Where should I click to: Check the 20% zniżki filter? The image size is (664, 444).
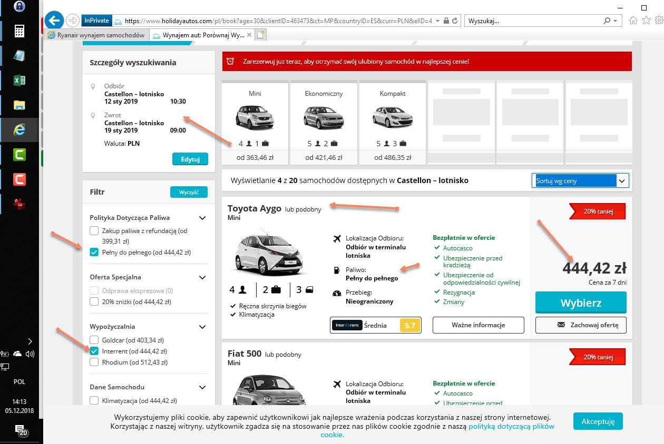click(94, 301)
